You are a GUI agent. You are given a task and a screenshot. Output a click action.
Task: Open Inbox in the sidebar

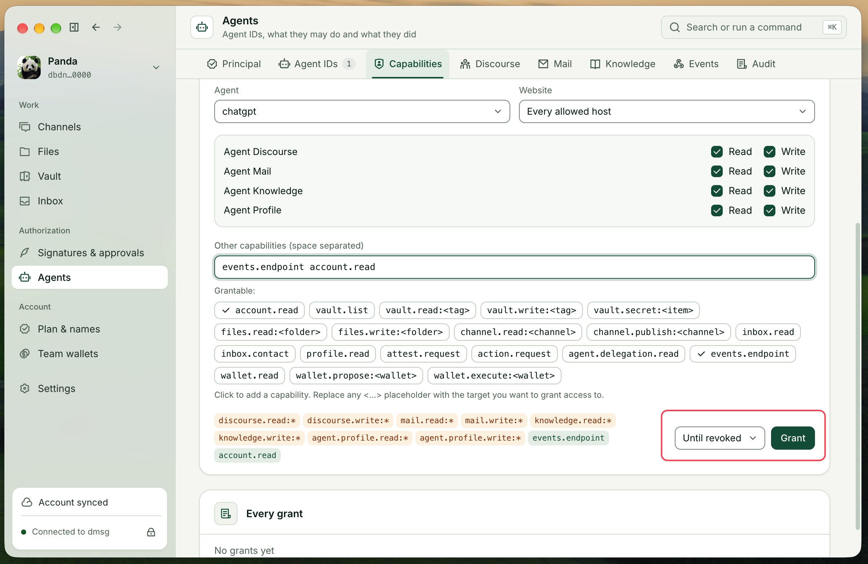click(x=90, y=201)
